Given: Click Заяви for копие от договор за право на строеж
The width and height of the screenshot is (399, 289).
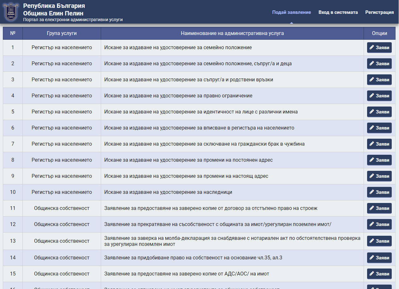Looking at the screenshot, I should (379, 208).
